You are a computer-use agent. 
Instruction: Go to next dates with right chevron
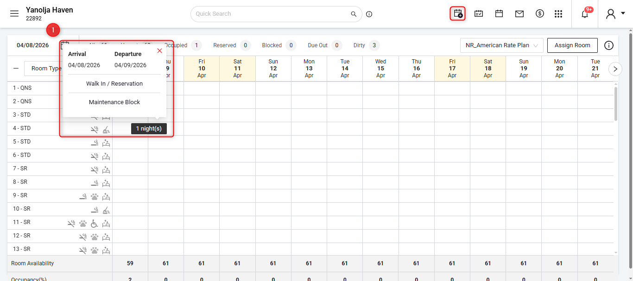pos(615,69)
